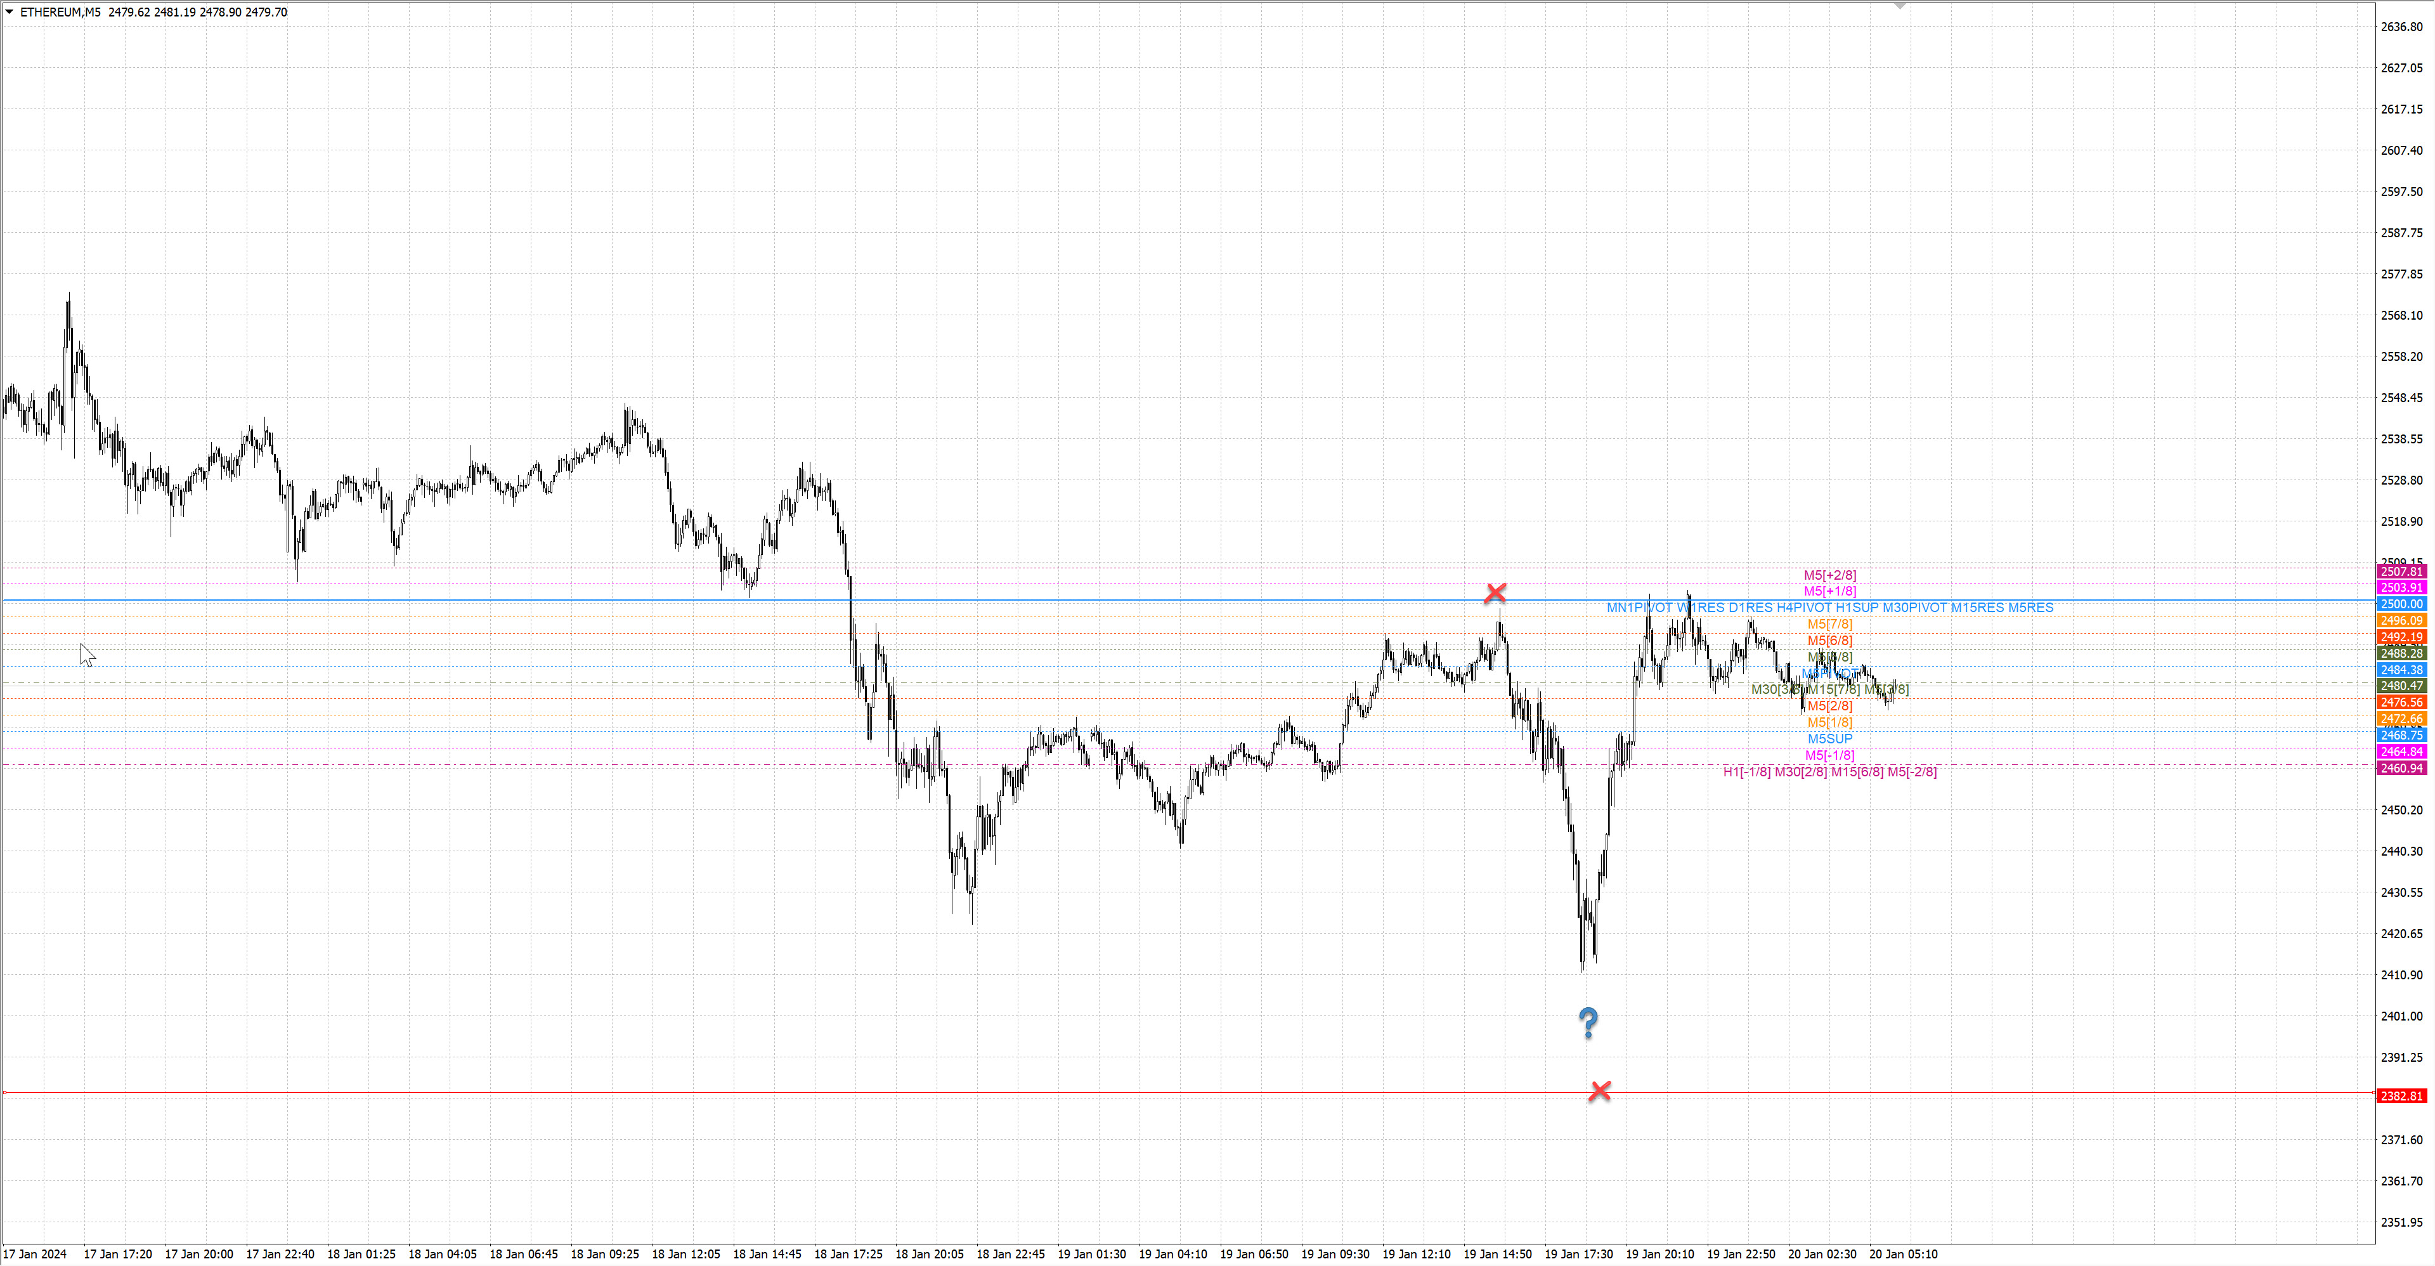
Task: Click the 19 Jan 17:30 time label
Action: [1578, 1254]
